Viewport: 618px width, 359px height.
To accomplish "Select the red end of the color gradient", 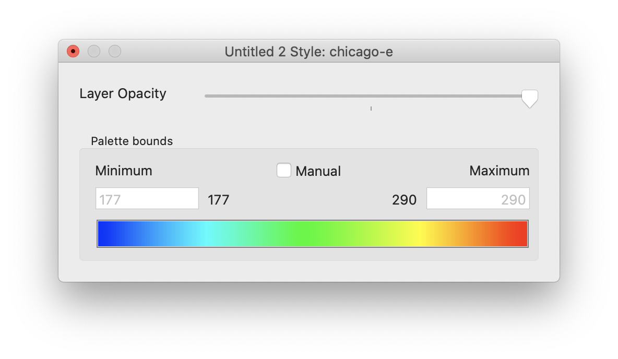I will click(522, 233).
